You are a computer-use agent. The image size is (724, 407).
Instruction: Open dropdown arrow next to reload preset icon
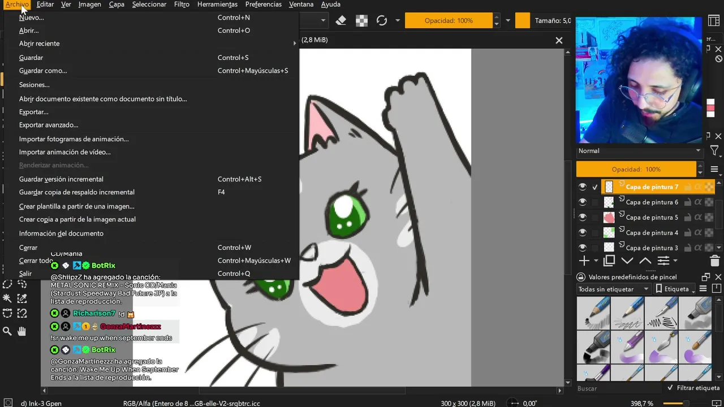pyautogui.click(x=398, y=20)
